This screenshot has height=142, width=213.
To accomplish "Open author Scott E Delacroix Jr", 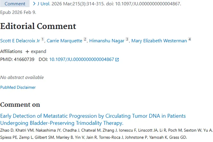I will [20, 41].
